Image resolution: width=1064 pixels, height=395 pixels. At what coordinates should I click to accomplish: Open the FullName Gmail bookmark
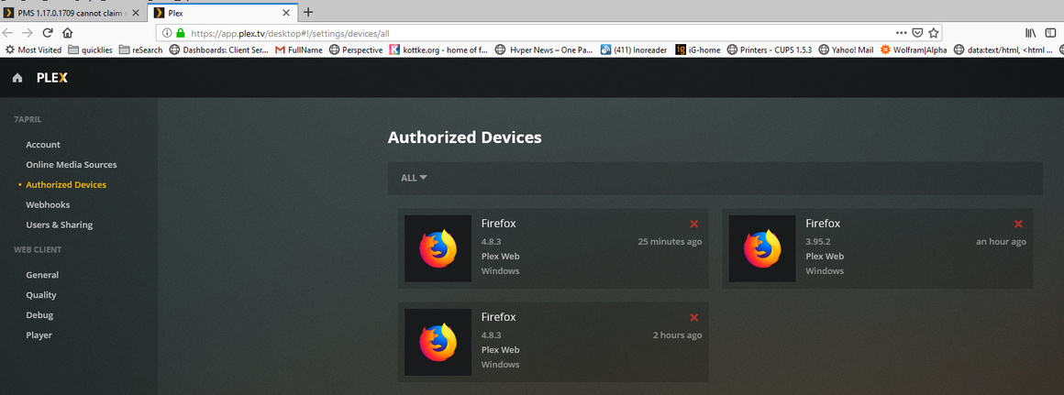pyautogui.click(x=299, y=49)
